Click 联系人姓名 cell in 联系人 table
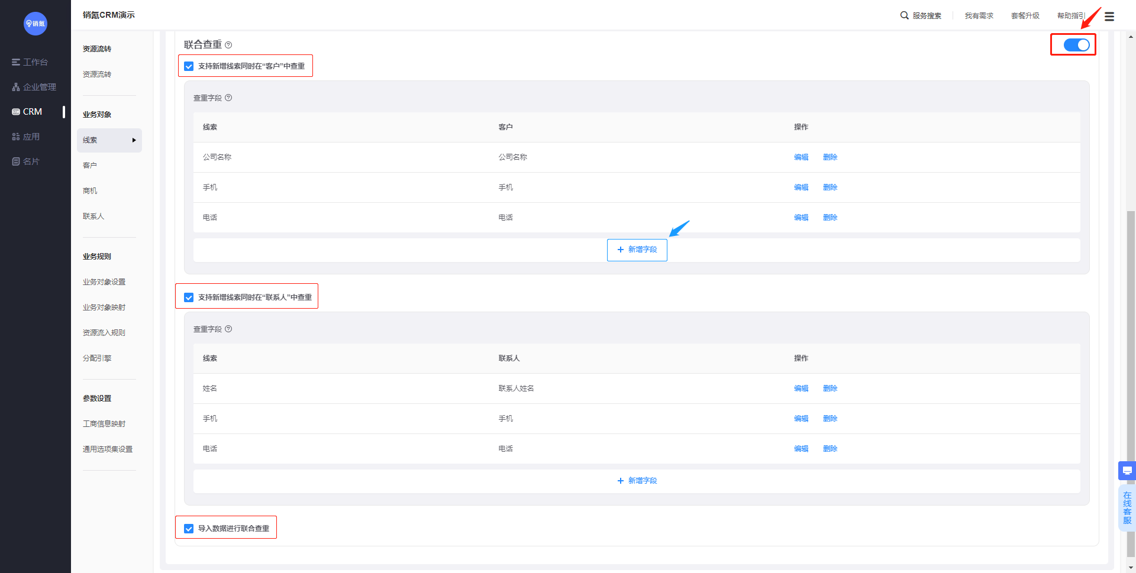The image size is (1136, 573). (516, 389)
